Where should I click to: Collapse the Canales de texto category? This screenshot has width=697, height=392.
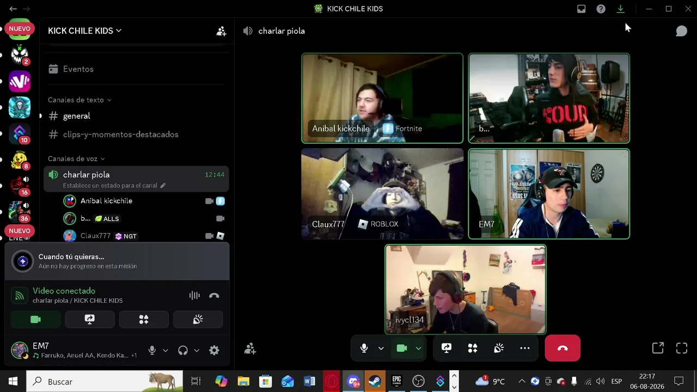coord(80,100)
